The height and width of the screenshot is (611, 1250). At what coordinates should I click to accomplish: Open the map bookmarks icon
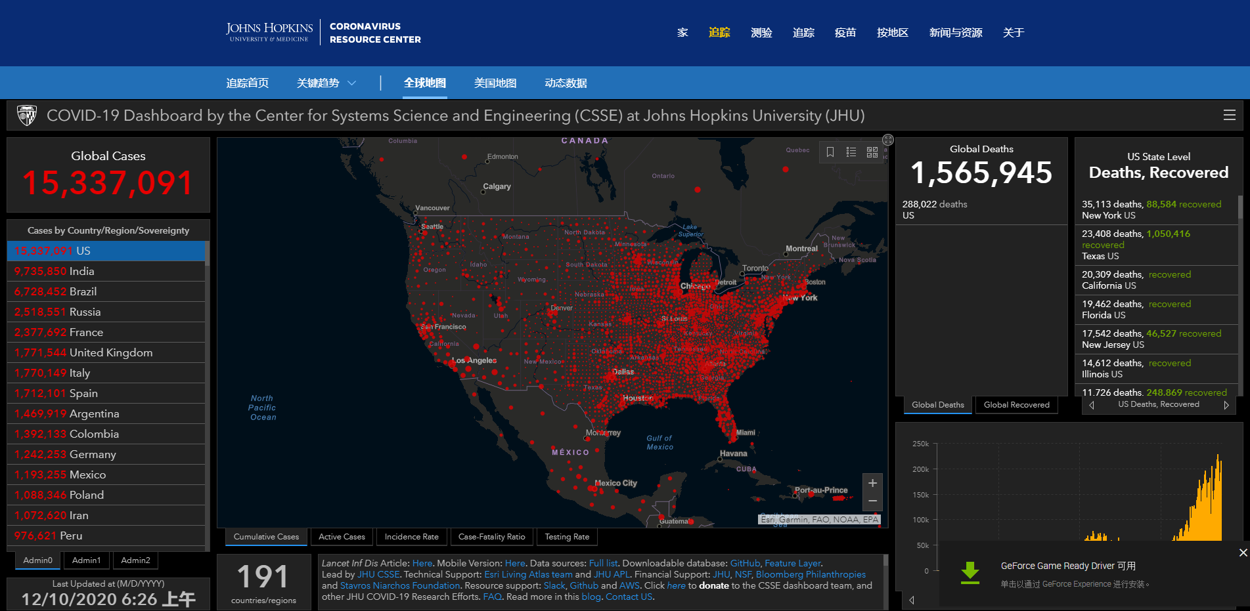830,152
